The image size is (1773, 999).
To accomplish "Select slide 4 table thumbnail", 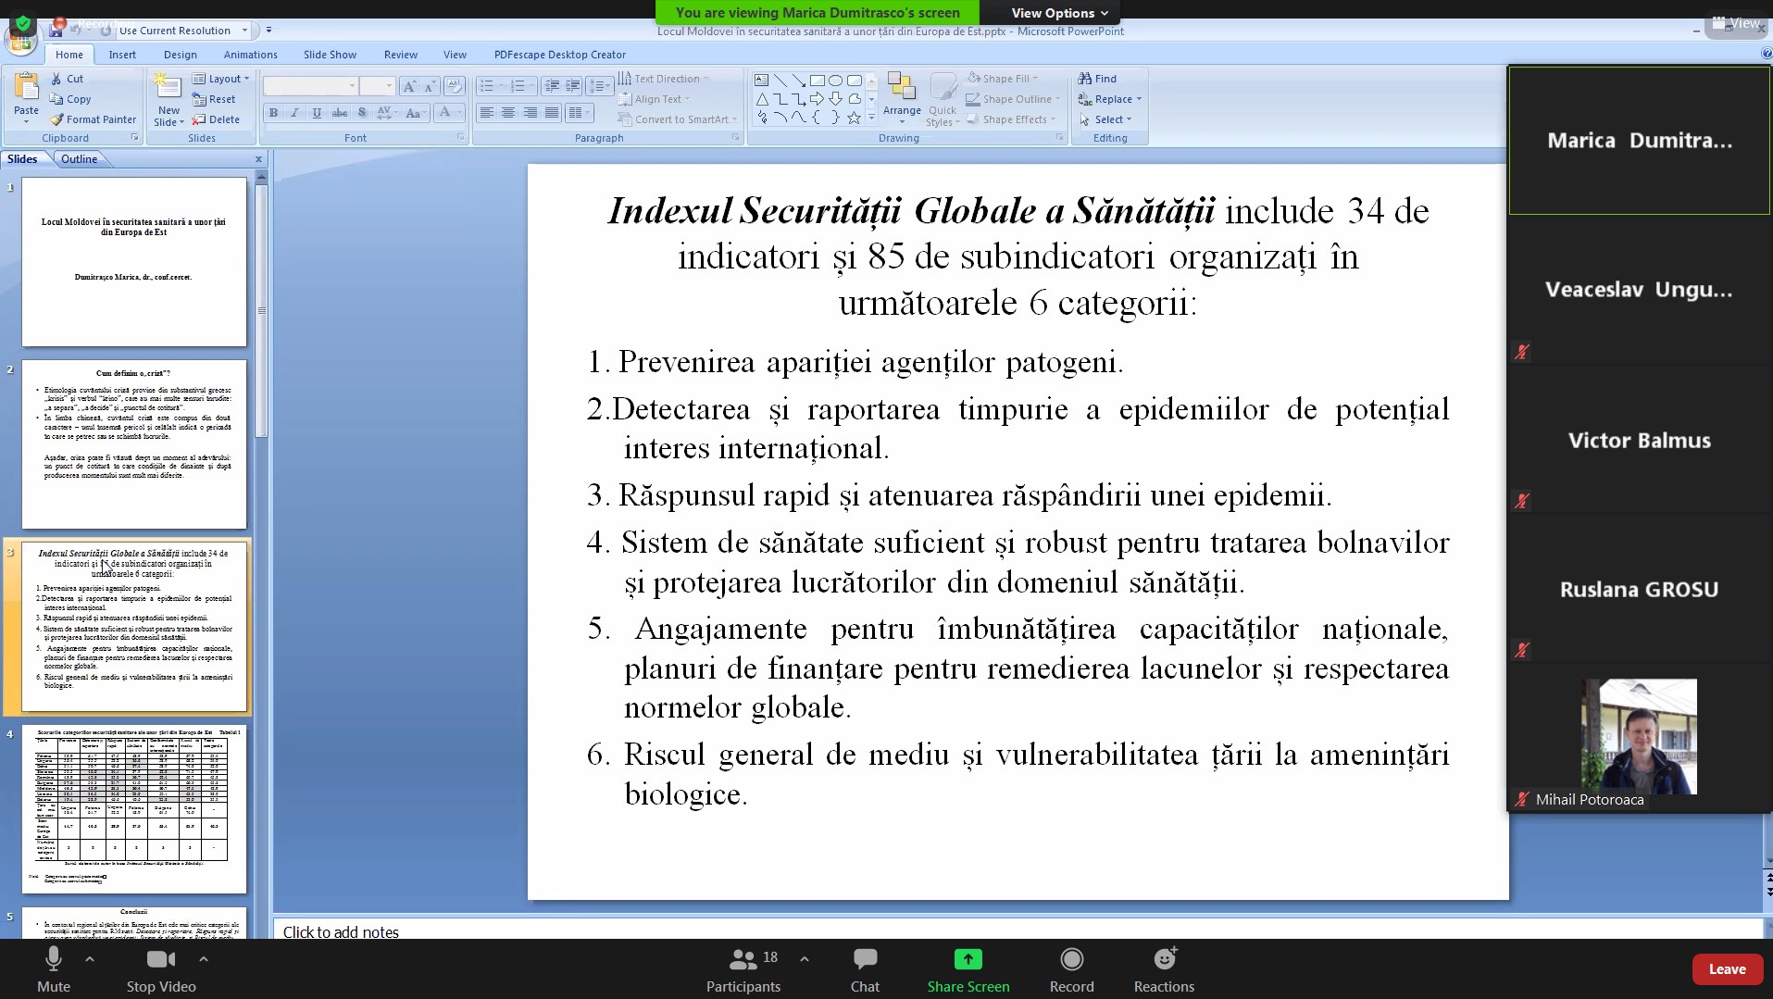I will [x=134, y=808].
